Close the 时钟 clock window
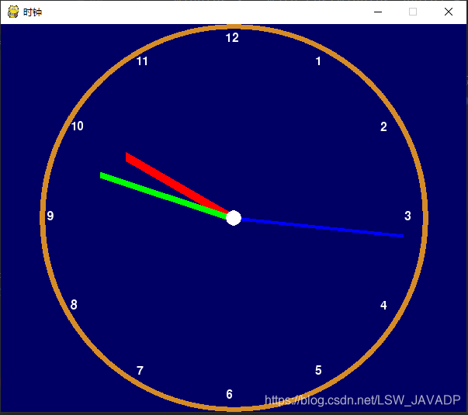The width and height of the screenshot is (468, 415). pyautogui.click(x=449, y=12)
